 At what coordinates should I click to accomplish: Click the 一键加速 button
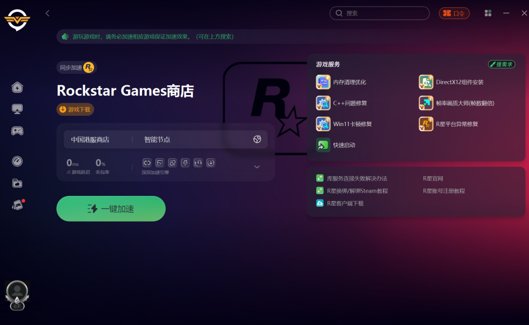(111, 209)
